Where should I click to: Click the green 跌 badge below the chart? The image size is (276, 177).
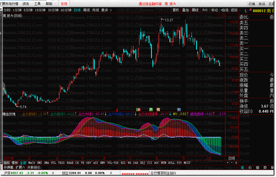click(151, 109)
